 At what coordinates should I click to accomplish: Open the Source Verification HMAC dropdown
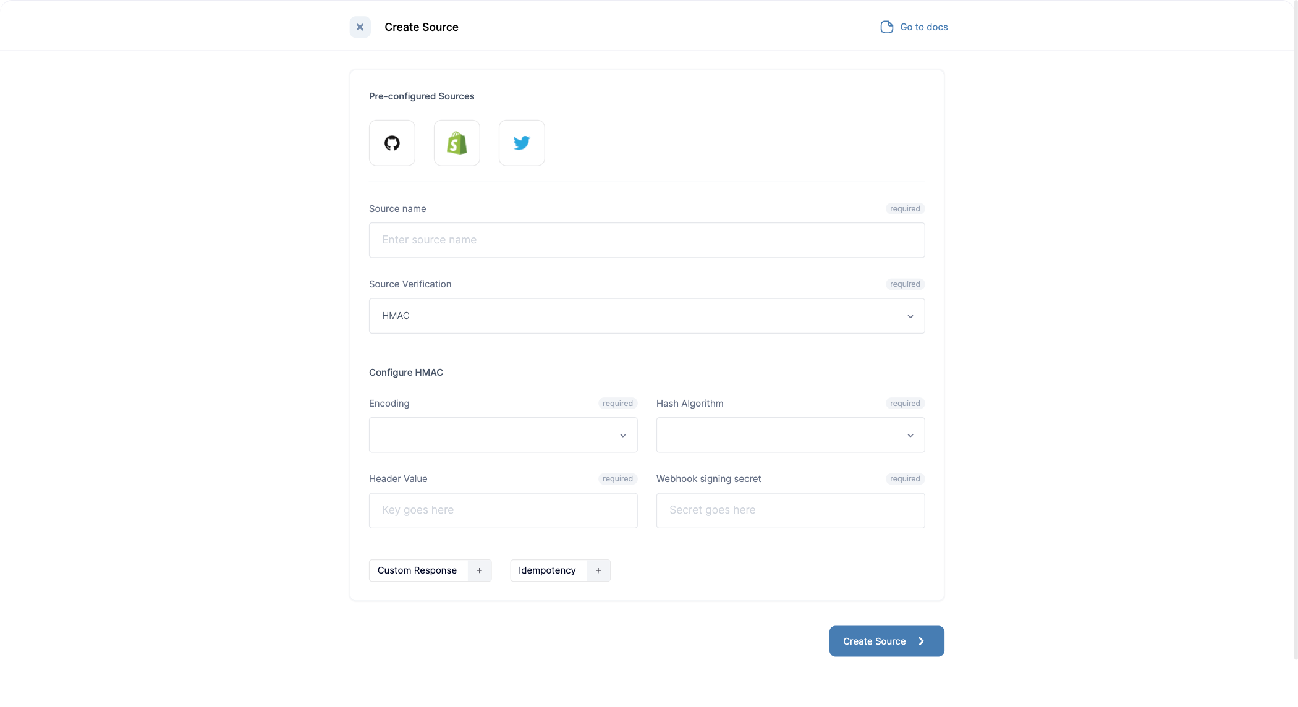click(x=637, y=316)
